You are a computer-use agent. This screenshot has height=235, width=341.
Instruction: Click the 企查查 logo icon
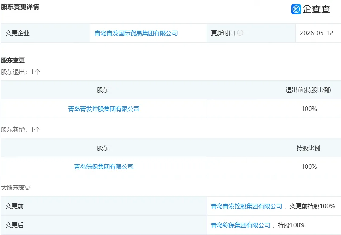(296, 9)
